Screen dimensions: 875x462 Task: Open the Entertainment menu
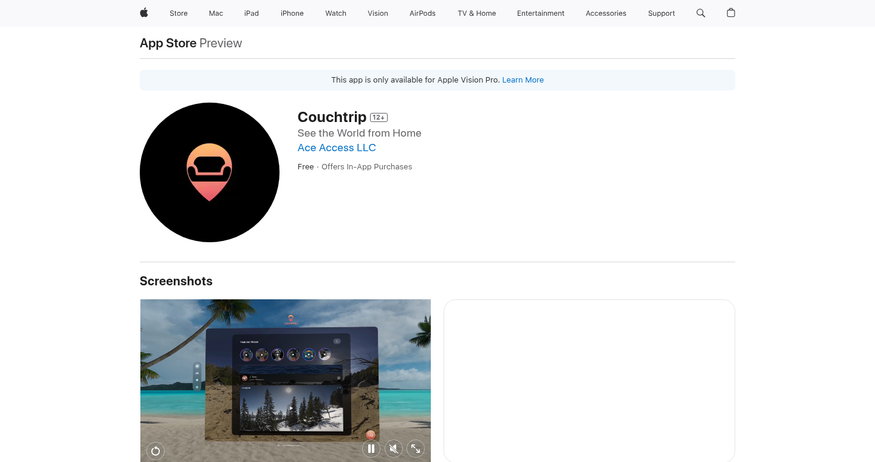click(x=541, y=13)
